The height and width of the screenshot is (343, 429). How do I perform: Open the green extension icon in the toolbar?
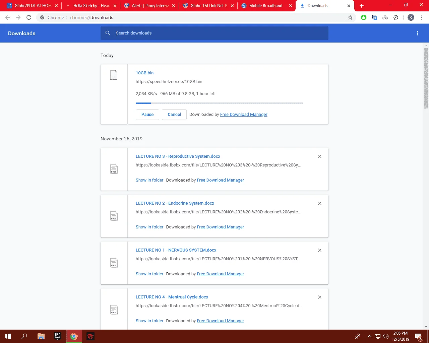coord(364,17)
